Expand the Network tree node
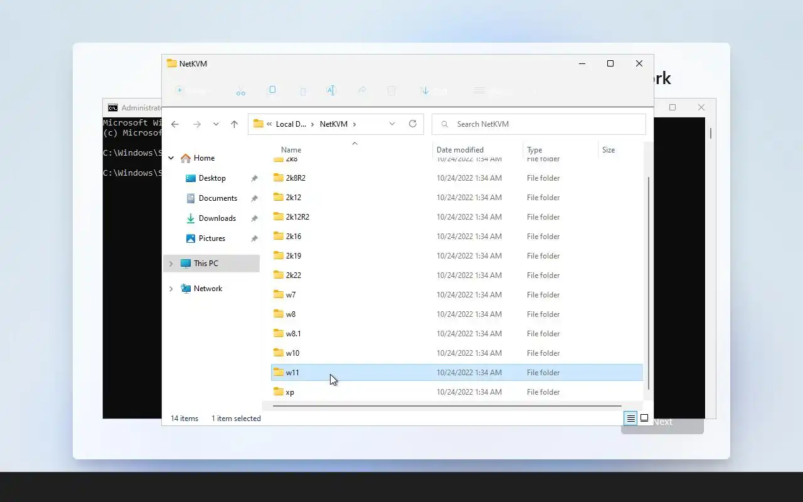Image resolution: width=803 pixels, height=502 pixels. 171,289
